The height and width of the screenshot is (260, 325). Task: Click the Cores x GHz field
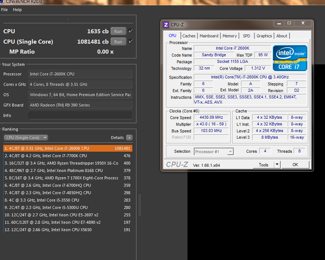80,84
